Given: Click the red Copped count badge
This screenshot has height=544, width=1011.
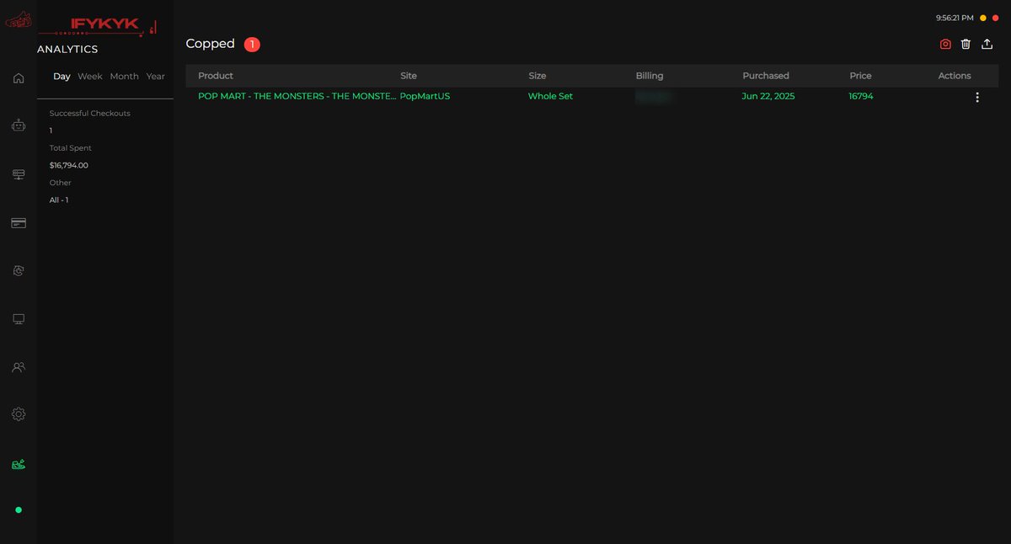Looking at the screenshot, I should (x=252, y=44).
